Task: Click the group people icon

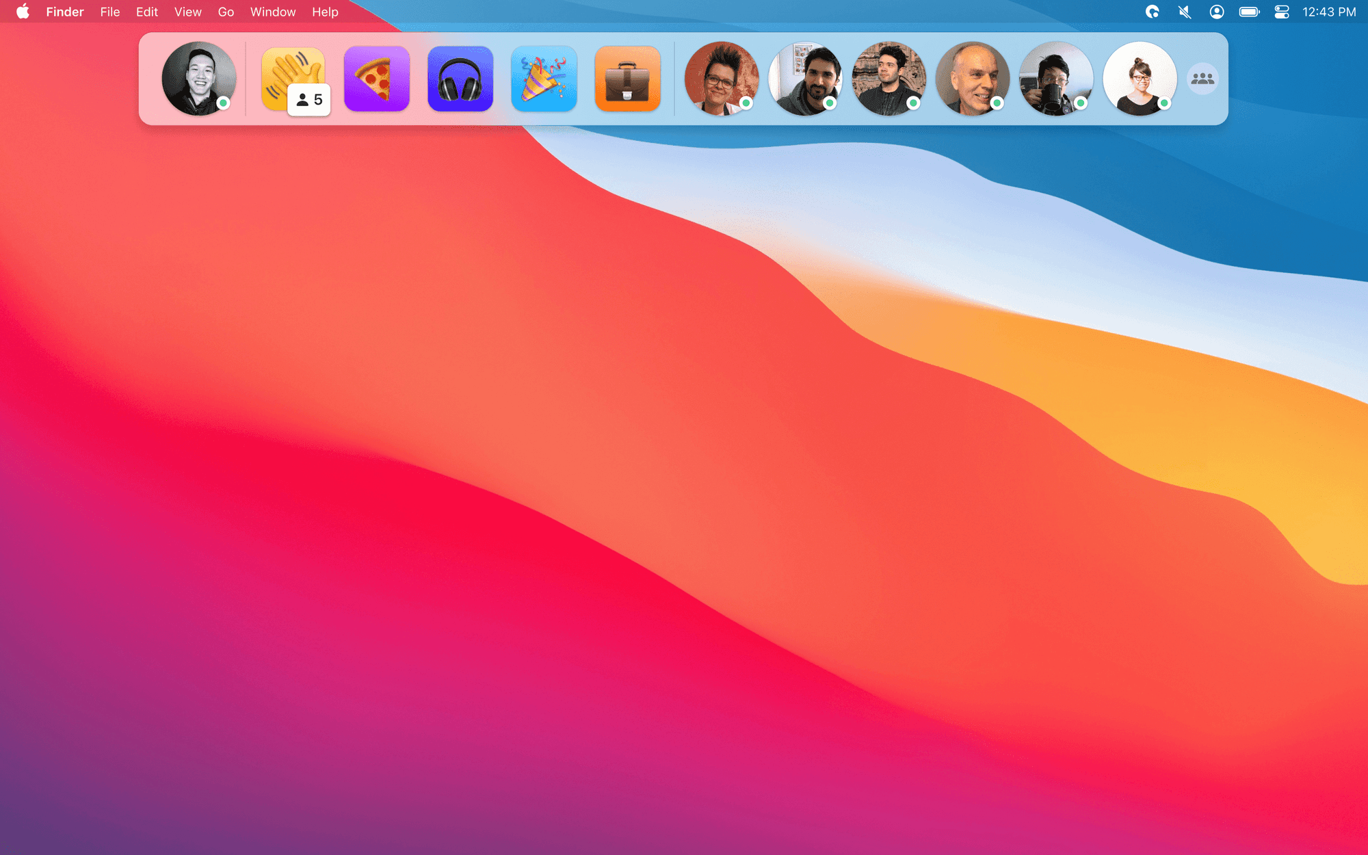Action: pos(1202,79)
